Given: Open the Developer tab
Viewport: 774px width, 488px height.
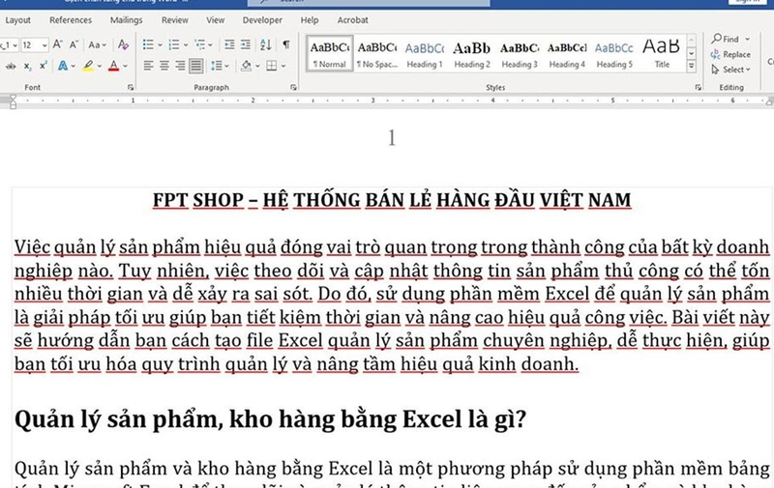Looking at the screenshot, I should 262,20.
